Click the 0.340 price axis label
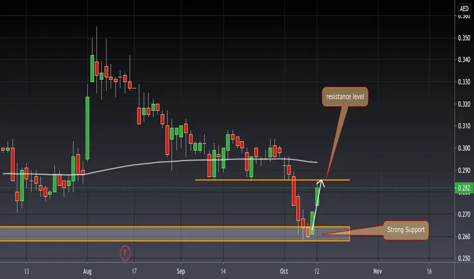This screenshot has width=474, height=279. tap(464, 60)
